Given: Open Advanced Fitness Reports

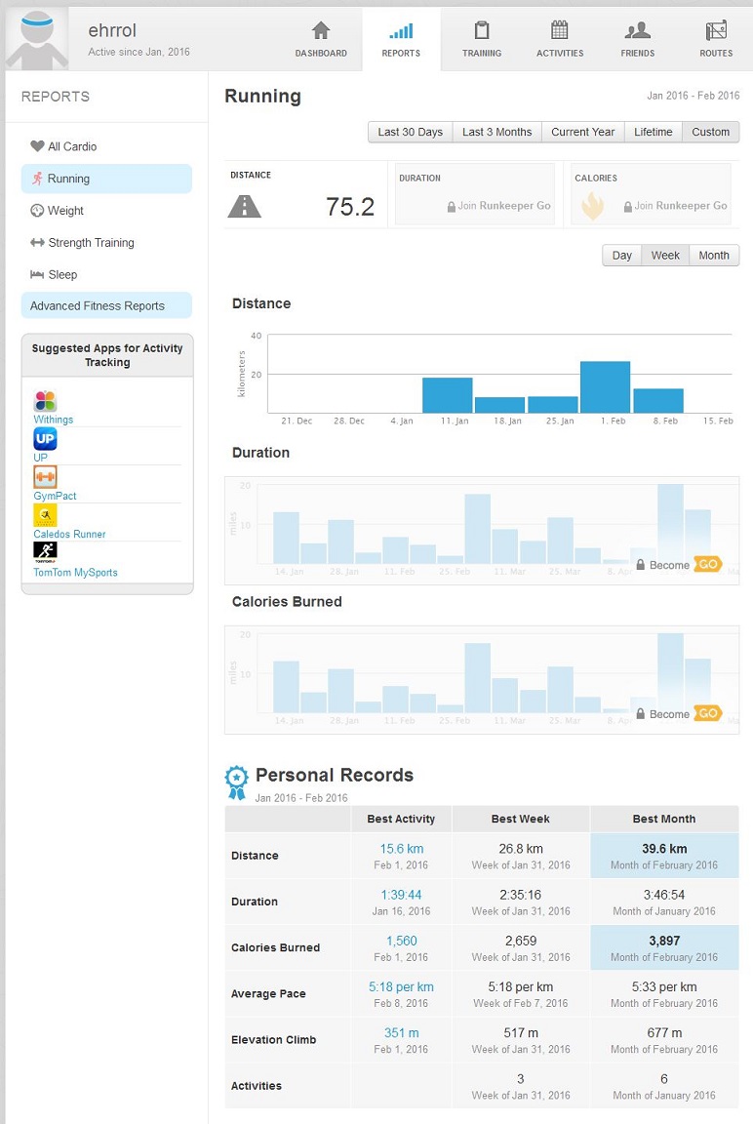Looking at the screenshot, I should click(98, 306).
